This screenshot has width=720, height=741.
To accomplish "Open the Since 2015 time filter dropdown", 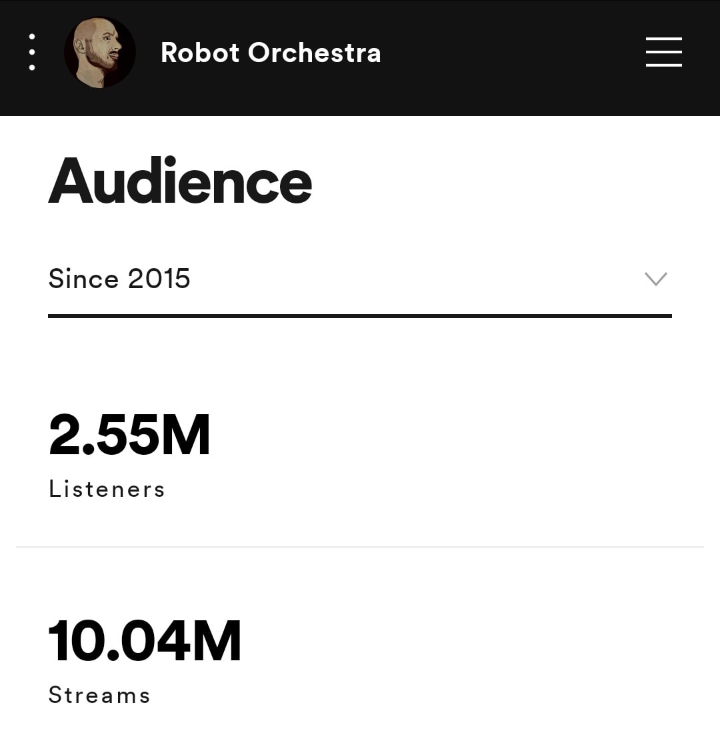I will (x=359, y=279).
